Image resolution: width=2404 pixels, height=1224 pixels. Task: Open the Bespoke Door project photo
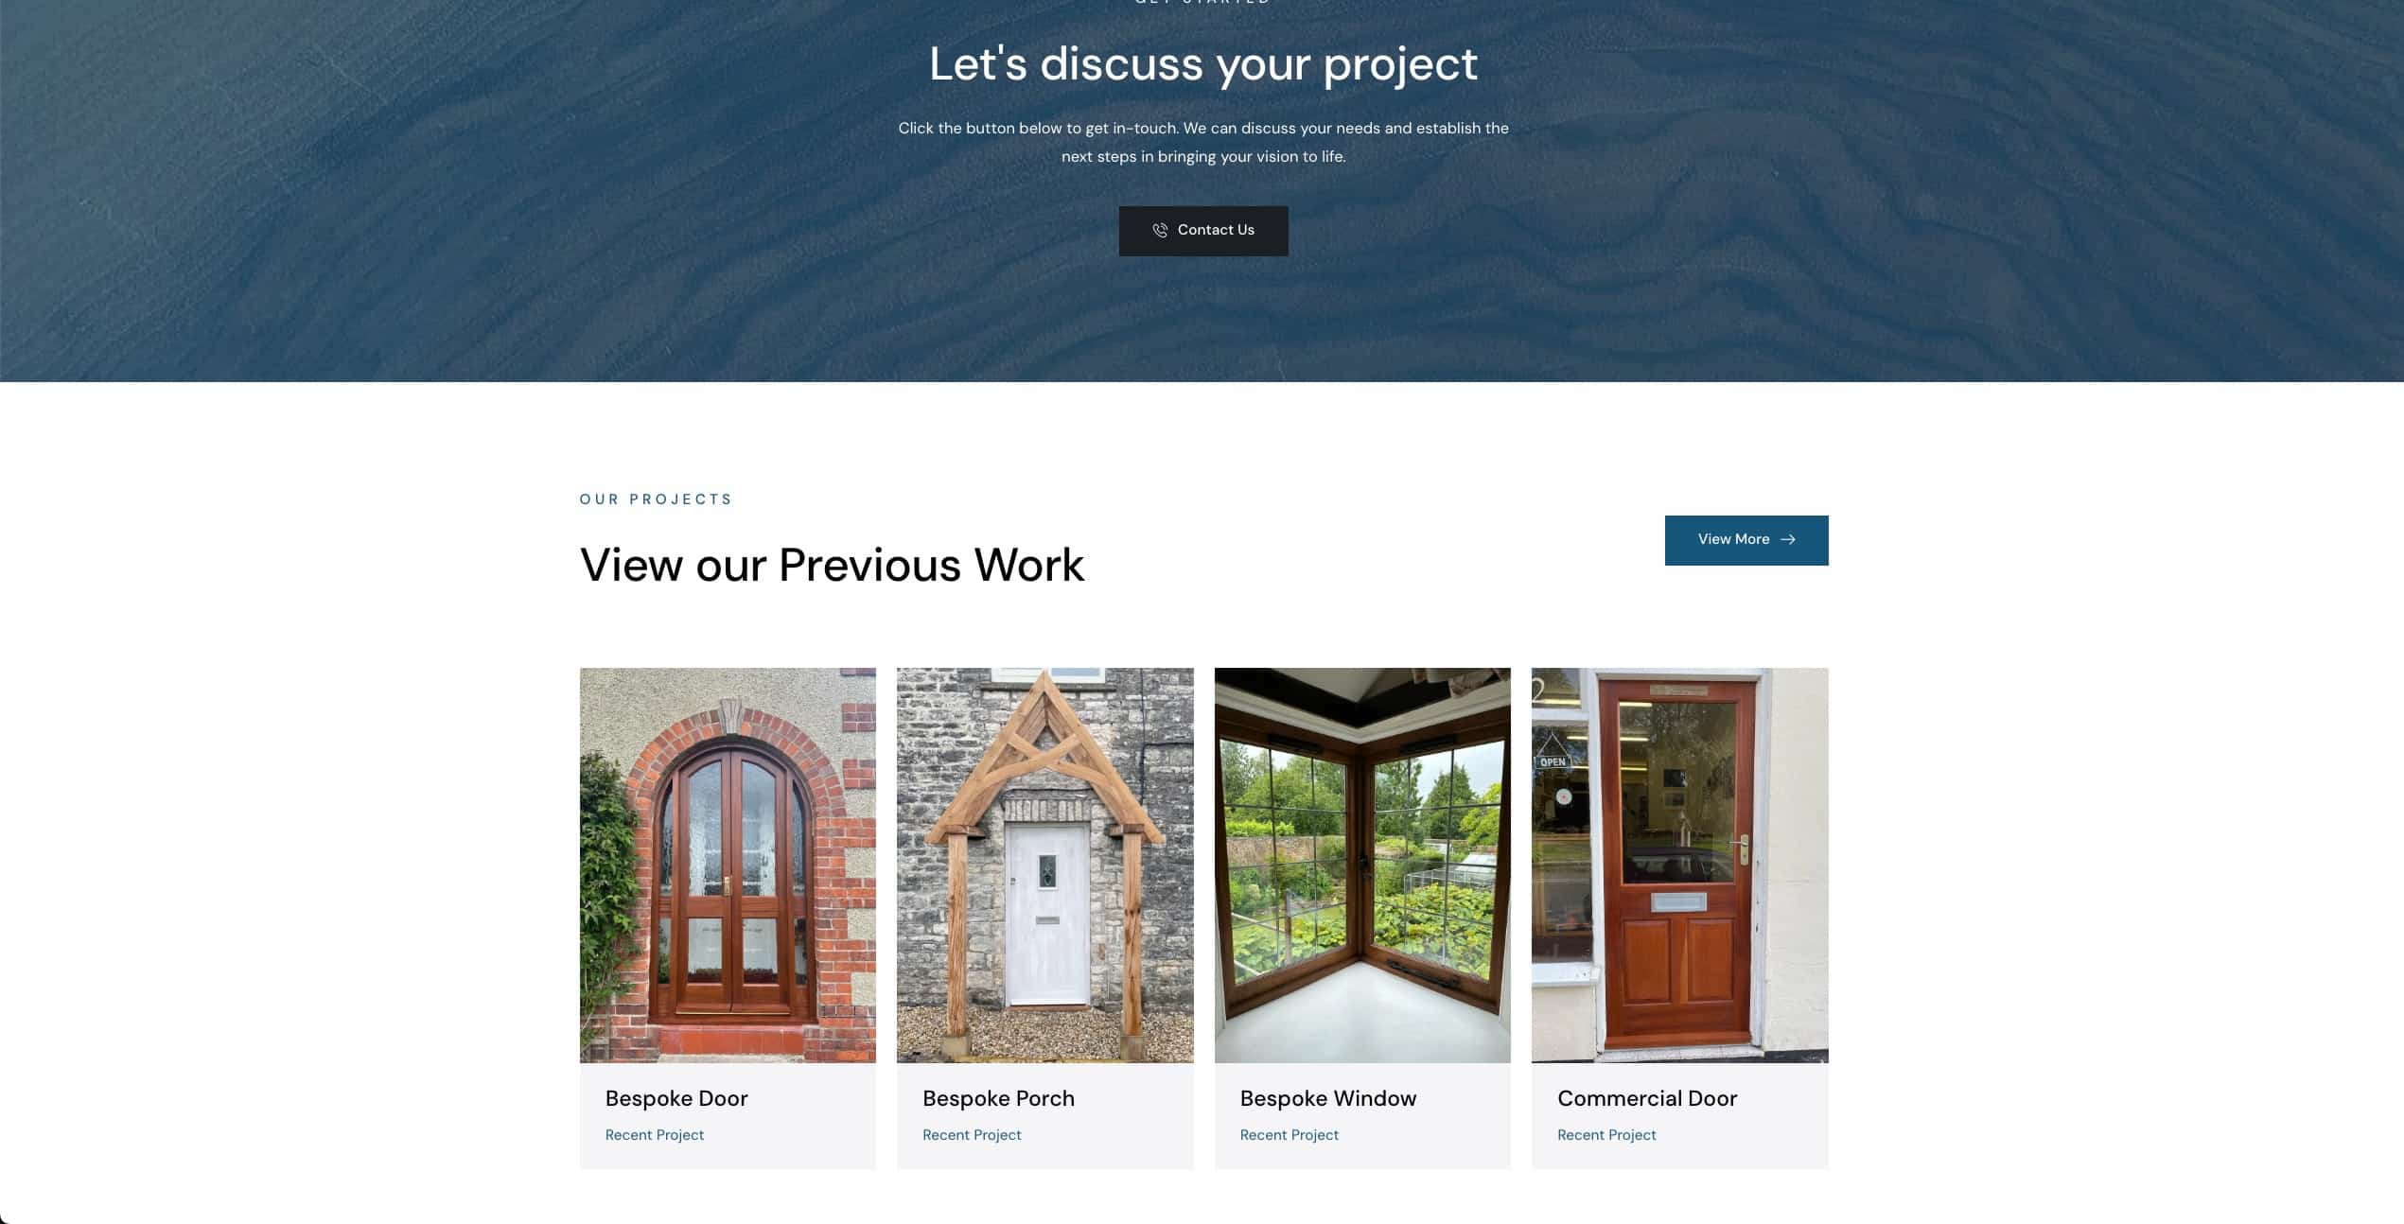click(728, 866)
